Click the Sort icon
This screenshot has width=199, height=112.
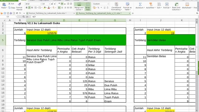[159, 4]
